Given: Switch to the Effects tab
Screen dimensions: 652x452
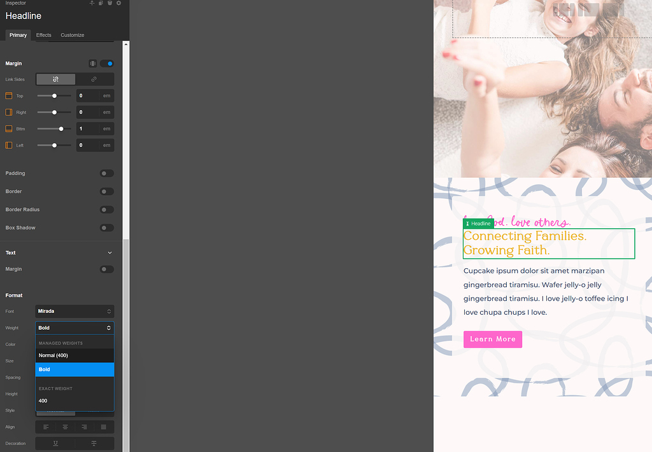Looking at the screenshot, I should tap(43, 35).
